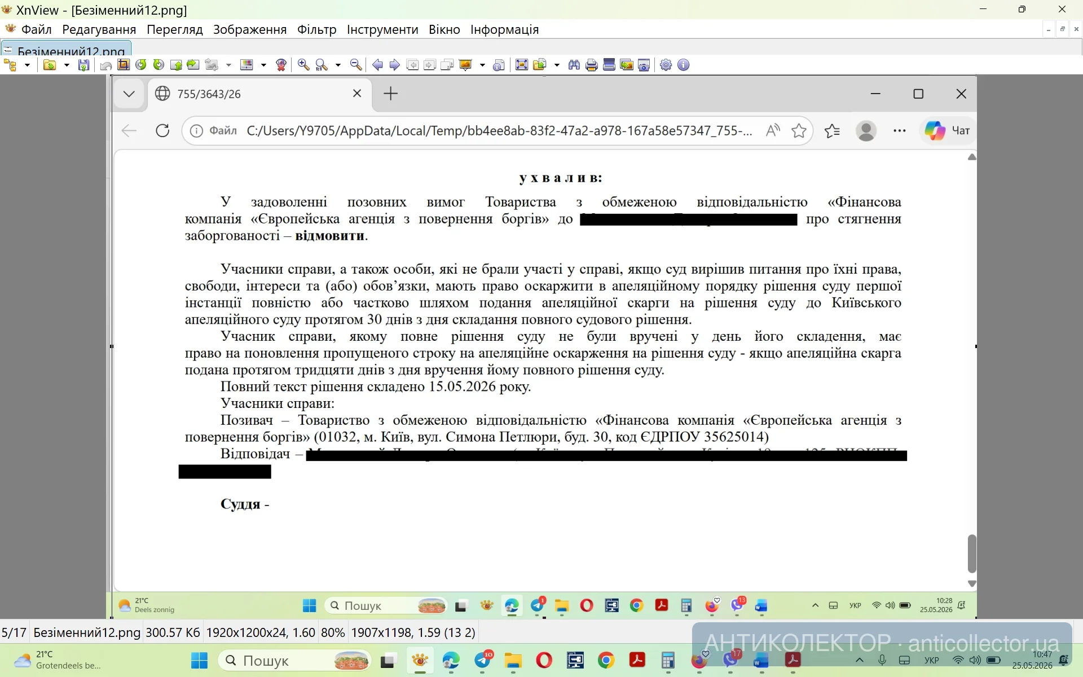Go to previous file with blue left arrow

click(377, 65)
